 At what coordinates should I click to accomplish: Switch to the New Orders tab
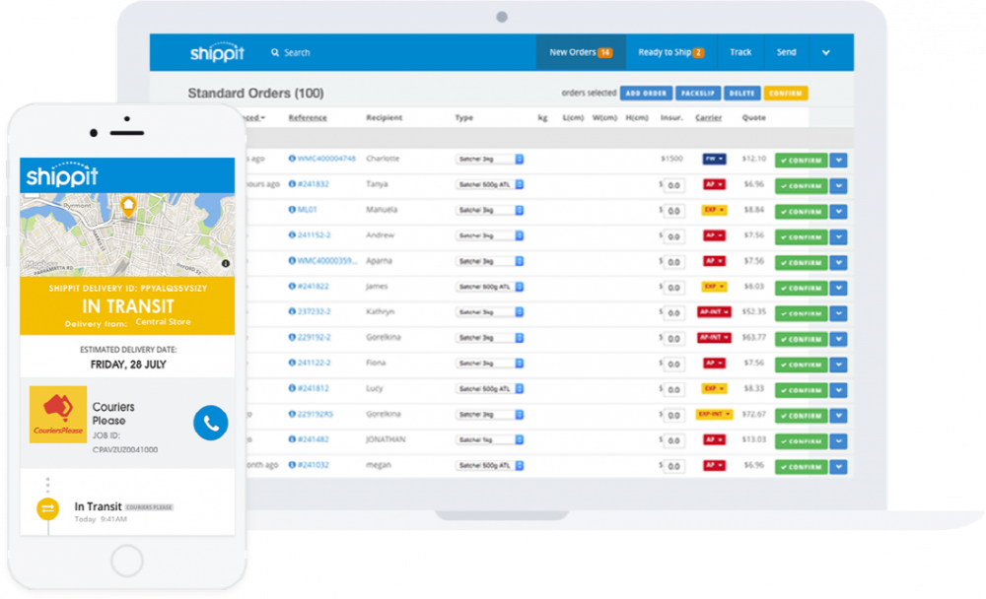(580, 52)
